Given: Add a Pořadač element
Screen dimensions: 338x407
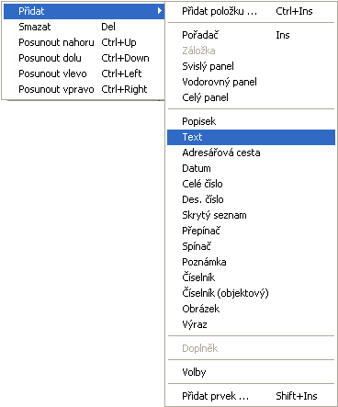Looking at the screenshot, I should click(x=251, y=35).
